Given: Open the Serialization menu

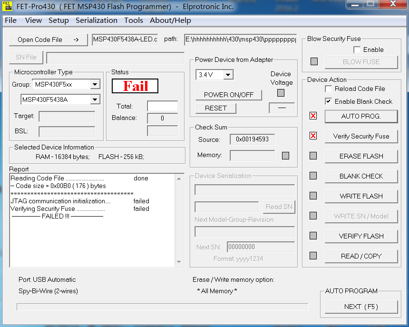Looking at the screenshot, I should (x=97, y=20).
